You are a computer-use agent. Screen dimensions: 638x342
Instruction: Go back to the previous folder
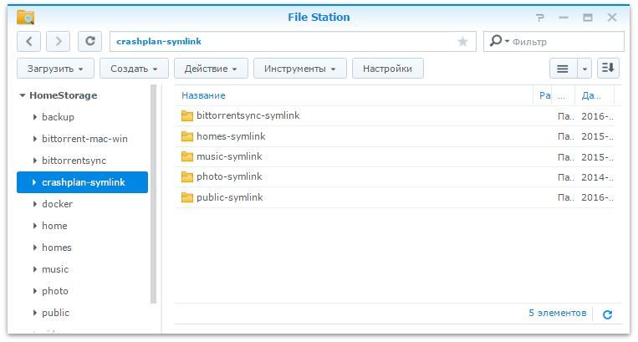pyautogui.click(x=29, y=41)
